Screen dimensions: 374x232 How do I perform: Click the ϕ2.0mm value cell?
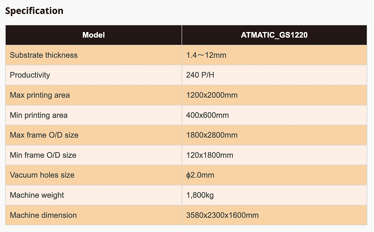point(200,175)
